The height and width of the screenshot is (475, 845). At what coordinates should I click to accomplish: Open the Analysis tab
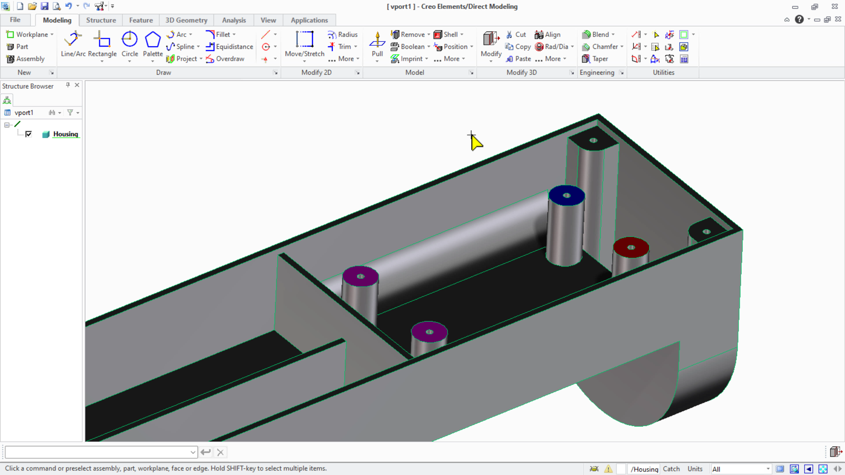[x=234, y=20]
